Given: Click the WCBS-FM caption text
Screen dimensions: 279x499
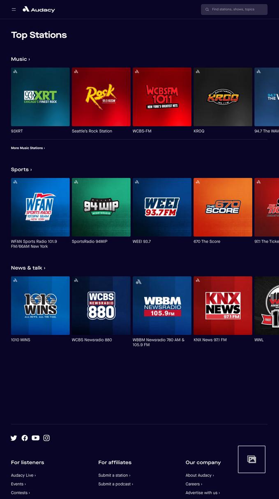Looking at the screenshot, I should point(142,131).
